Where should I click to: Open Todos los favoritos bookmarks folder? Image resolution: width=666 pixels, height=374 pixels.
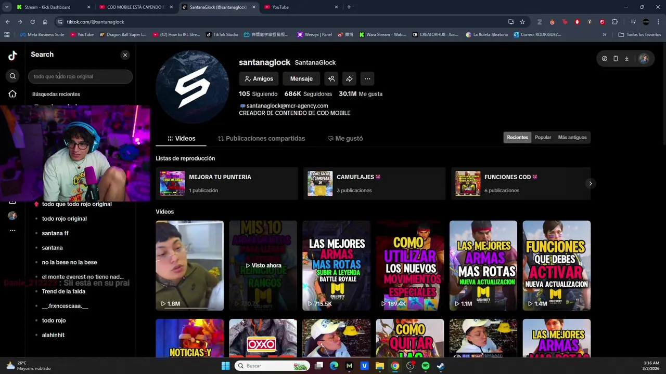tap(639, 34)
